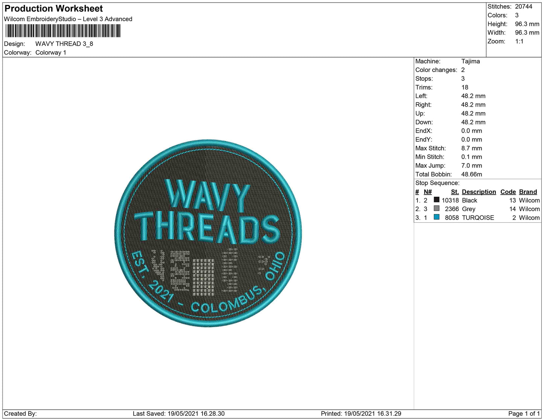This screenshot has width=544, height=419.
Task: Click the Grey thread color swatch
Action: (437, 208)
